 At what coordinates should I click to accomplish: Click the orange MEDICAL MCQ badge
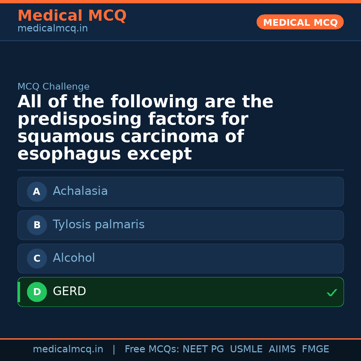coord(300,22)
